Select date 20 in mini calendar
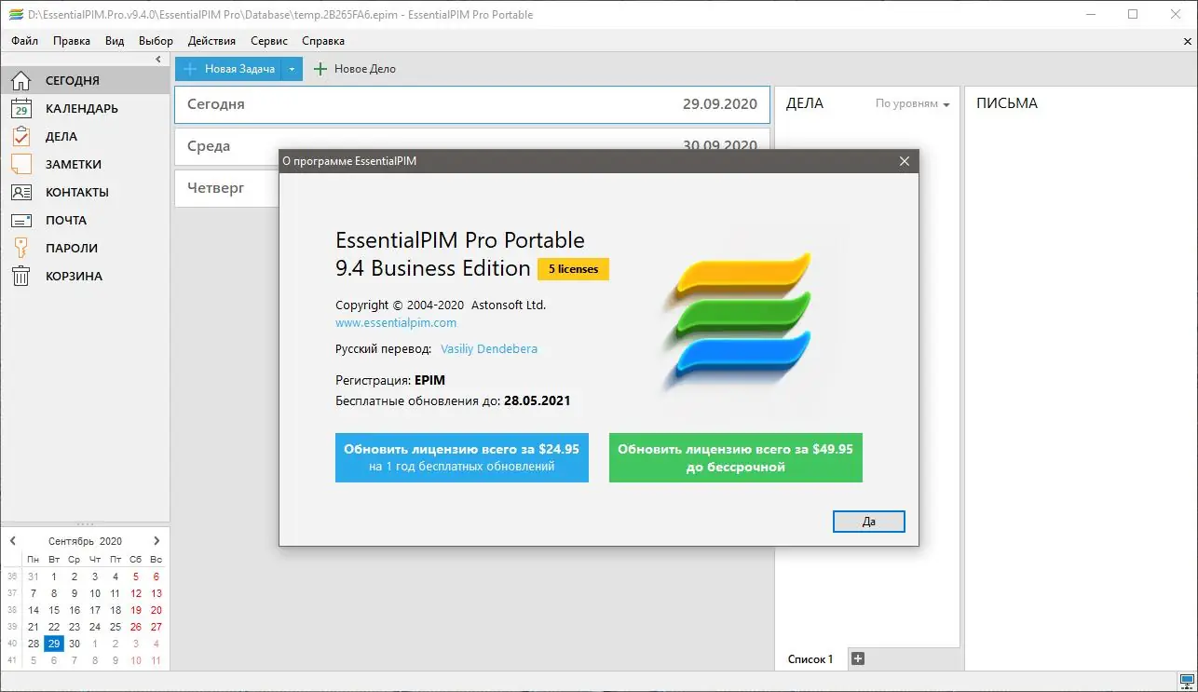Viewport: 1198px width, 692px height. pos(157,610)
